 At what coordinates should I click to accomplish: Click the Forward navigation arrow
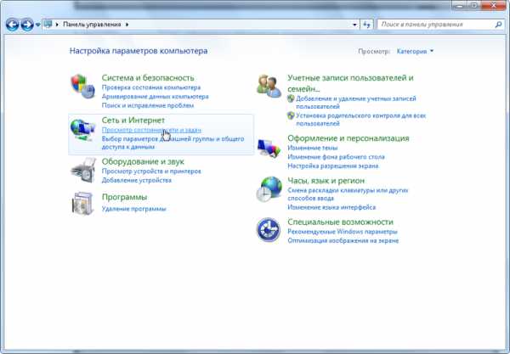click(x=27, y=25)
